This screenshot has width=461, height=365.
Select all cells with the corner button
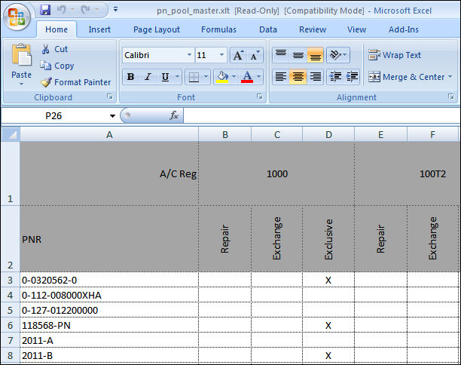[11, 134]
